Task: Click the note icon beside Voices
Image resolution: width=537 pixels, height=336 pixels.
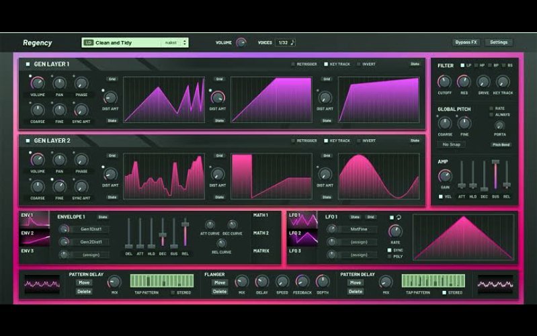Action: [x=292, y=42]
